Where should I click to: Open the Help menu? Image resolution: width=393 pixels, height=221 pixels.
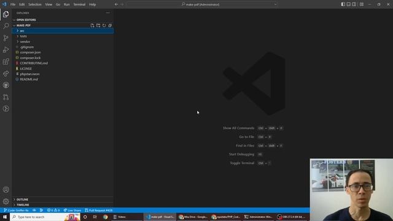[x=93, y=4]
